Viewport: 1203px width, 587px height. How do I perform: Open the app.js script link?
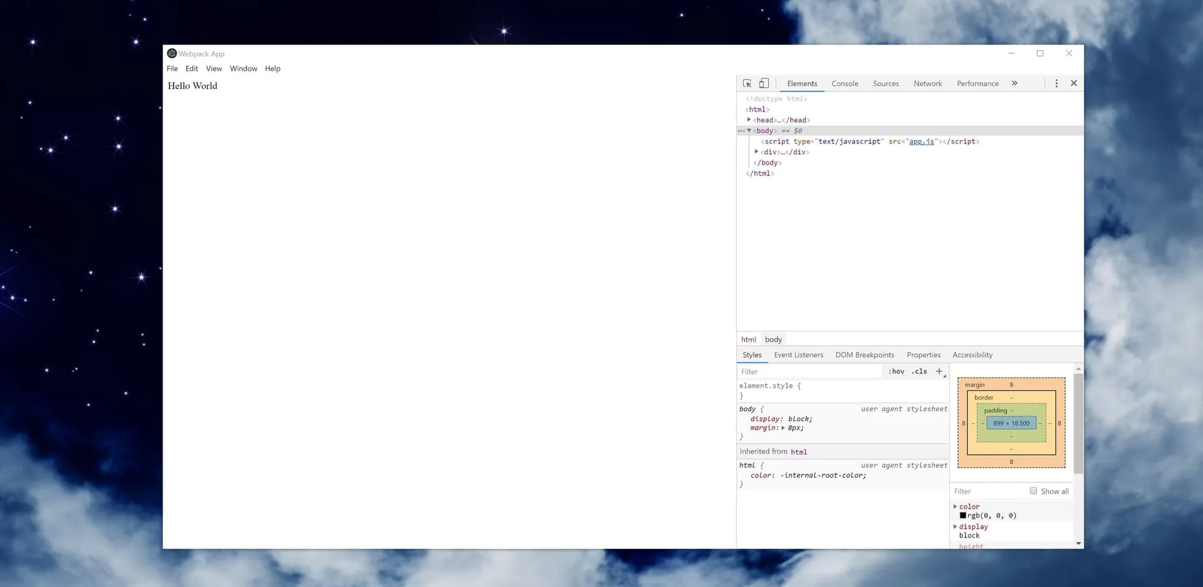click(922, 142)
